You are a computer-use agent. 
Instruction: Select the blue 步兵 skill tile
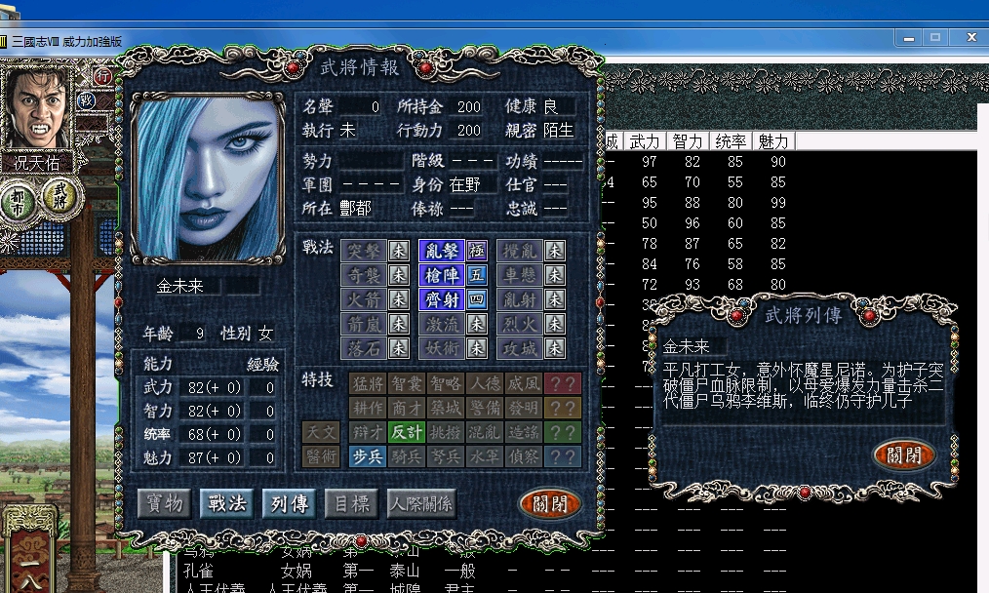[x=369, y=456]
